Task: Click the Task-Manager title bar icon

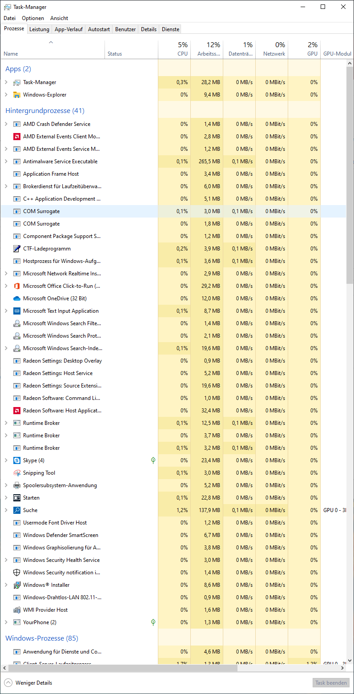Action: click(x=8, y=7)
